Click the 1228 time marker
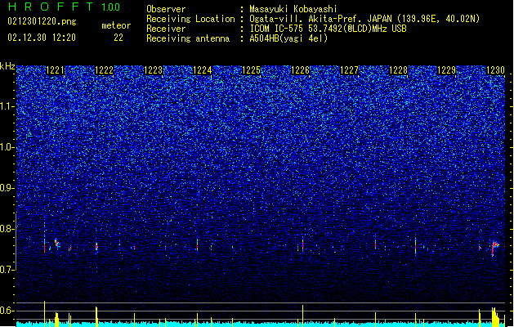The height and width of the screenshot is (327, 514). (x=398, y=70)
